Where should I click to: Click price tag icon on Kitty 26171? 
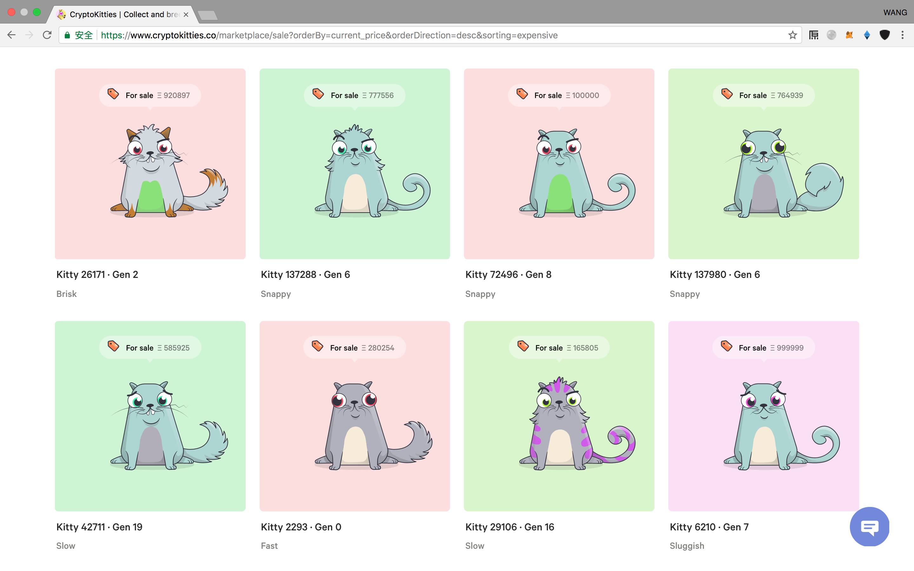(113, 94)
